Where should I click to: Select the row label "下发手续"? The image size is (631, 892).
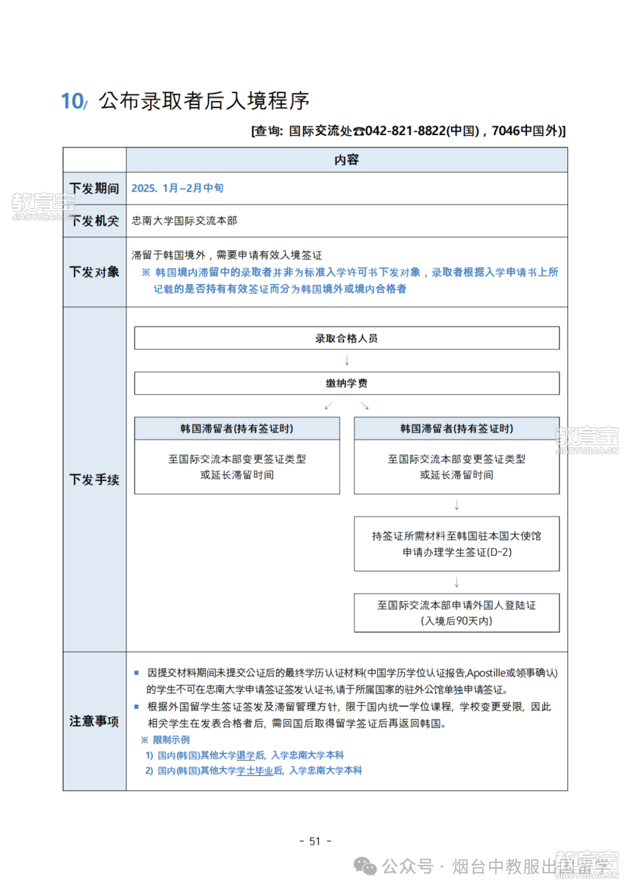pyautogui.click(x=94, y=479)
